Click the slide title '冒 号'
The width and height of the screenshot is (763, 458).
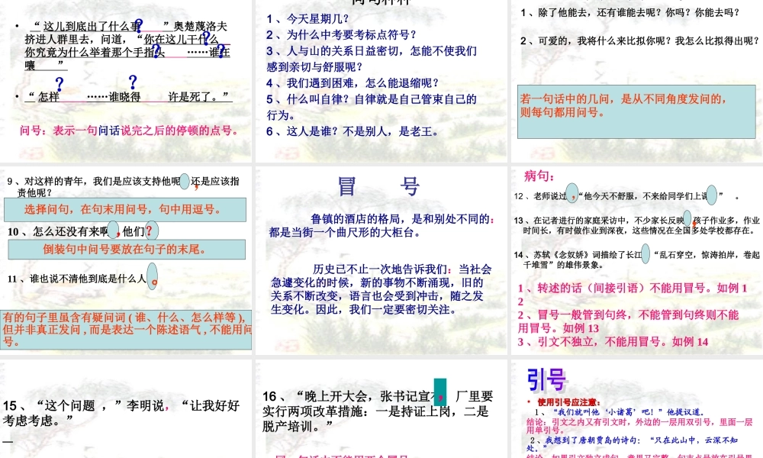coord(378,186)
